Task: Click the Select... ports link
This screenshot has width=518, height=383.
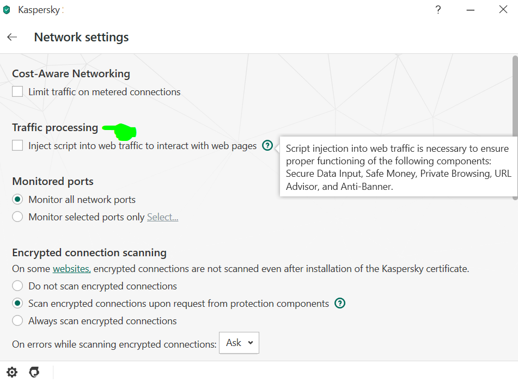Action: coord(162,217)
